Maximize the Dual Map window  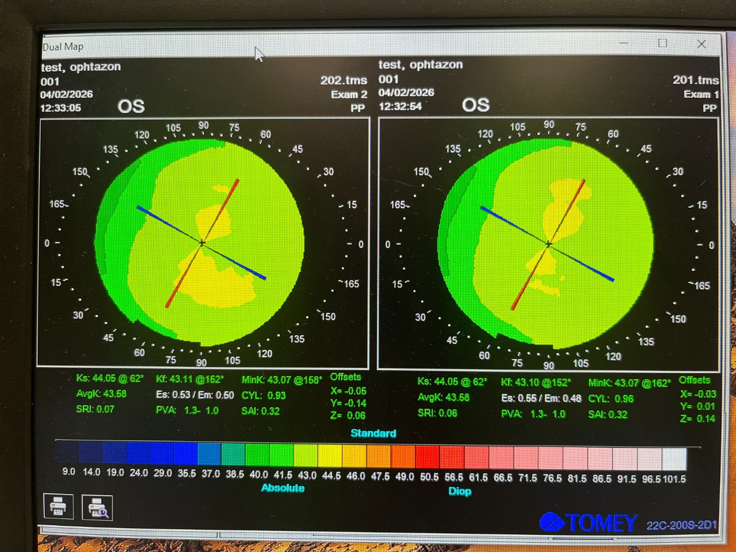(662, 44)
